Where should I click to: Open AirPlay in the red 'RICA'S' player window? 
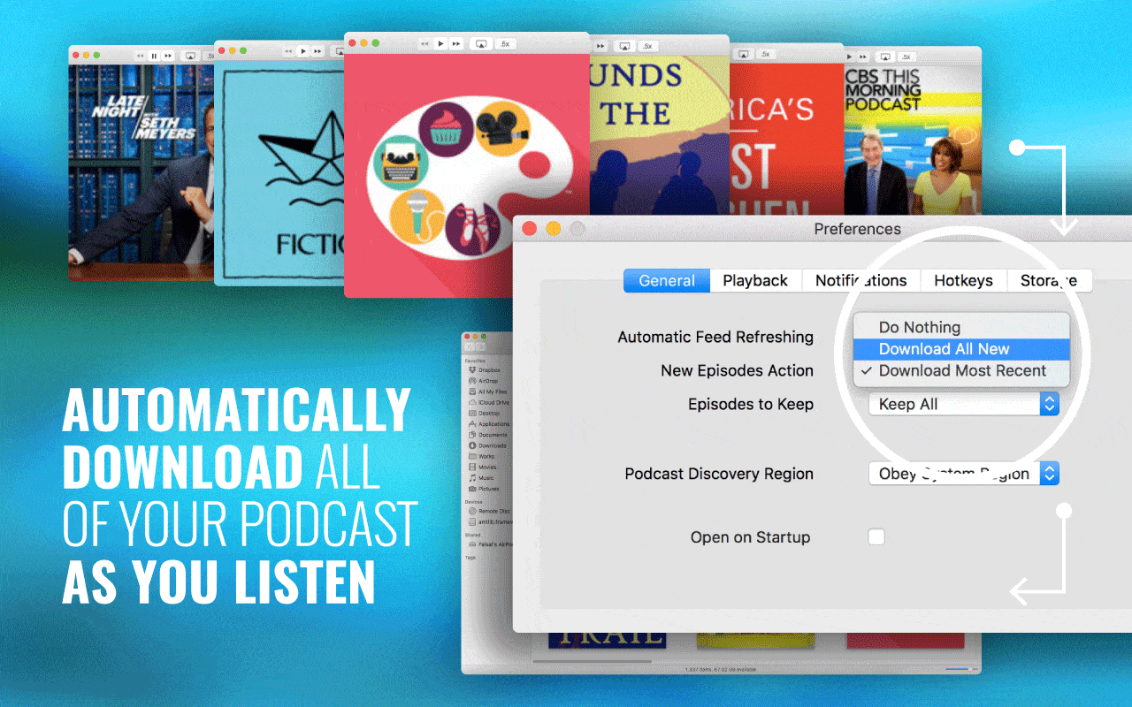point(744,54)
